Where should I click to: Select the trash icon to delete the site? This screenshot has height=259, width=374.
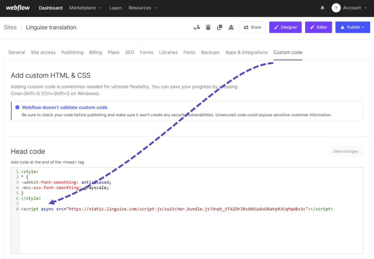[208, 27]
